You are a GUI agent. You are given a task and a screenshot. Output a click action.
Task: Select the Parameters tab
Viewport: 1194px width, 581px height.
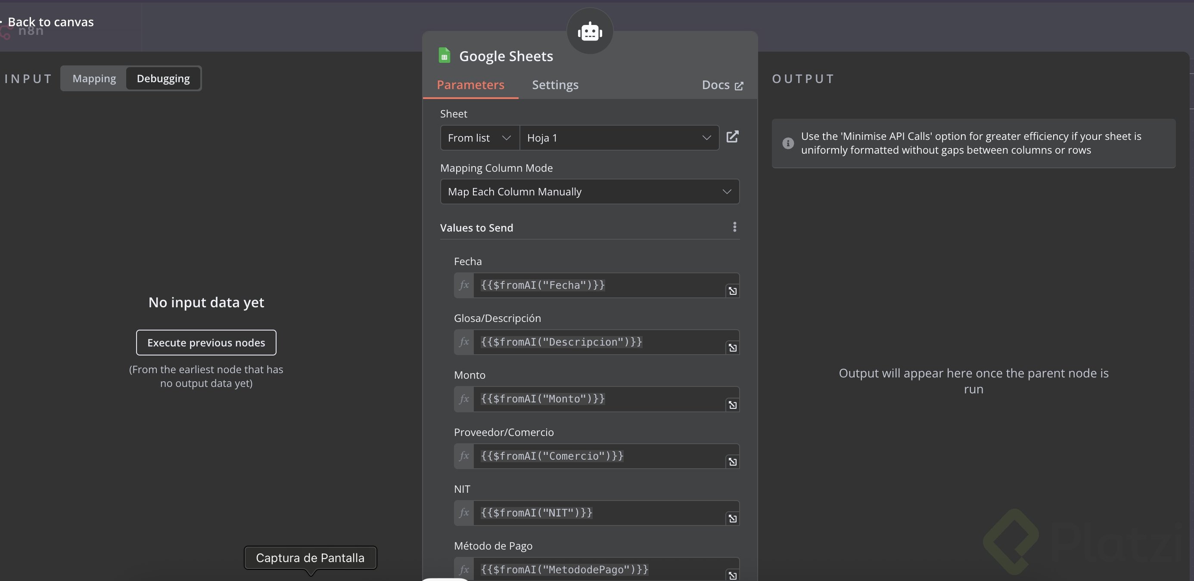tap(470, 85)
